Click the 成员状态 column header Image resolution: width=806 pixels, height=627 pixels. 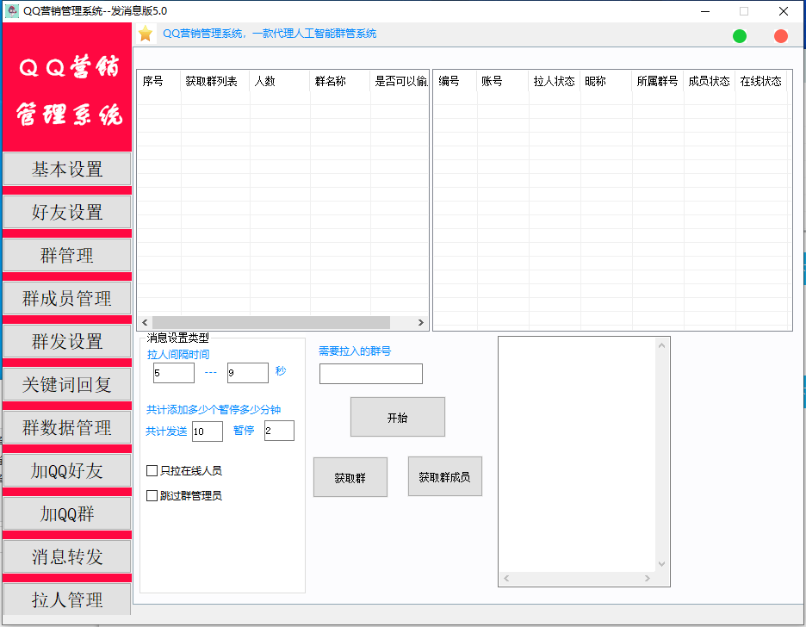[710, 81]
